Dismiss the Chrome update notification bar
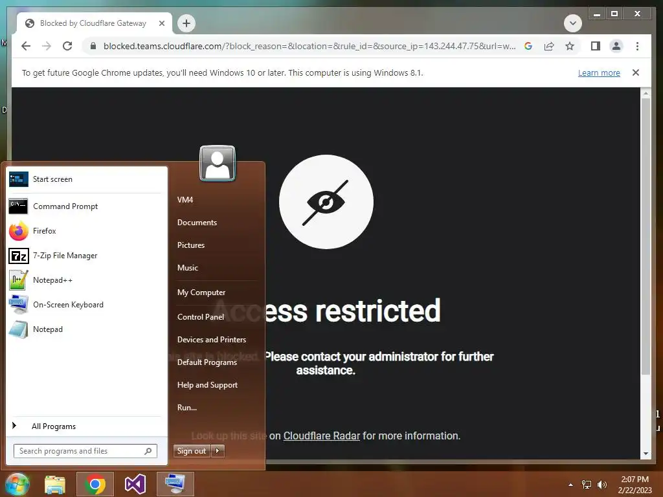This screenshot has height=497, width=663. (636, 72)
